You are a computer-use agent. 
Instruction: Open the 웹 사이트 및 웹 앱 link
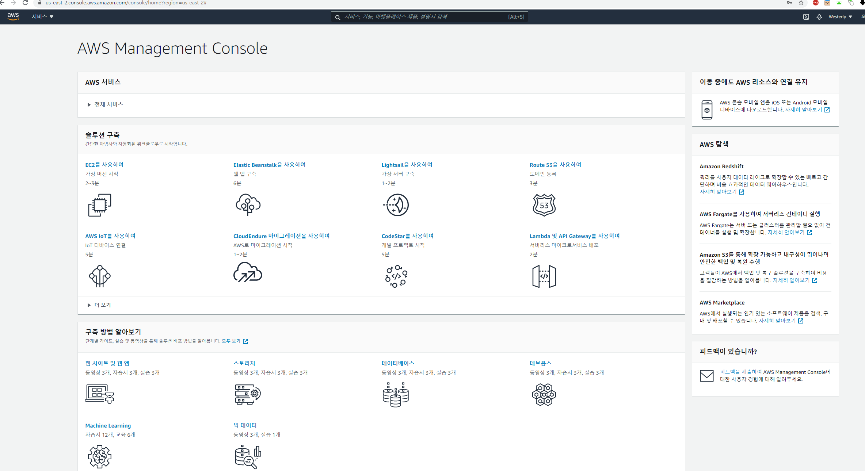107,363
